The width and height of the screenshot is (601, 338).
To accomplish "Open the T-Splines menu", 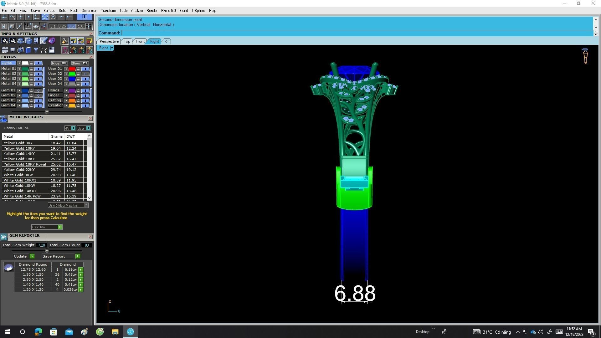I will (198, 11).
